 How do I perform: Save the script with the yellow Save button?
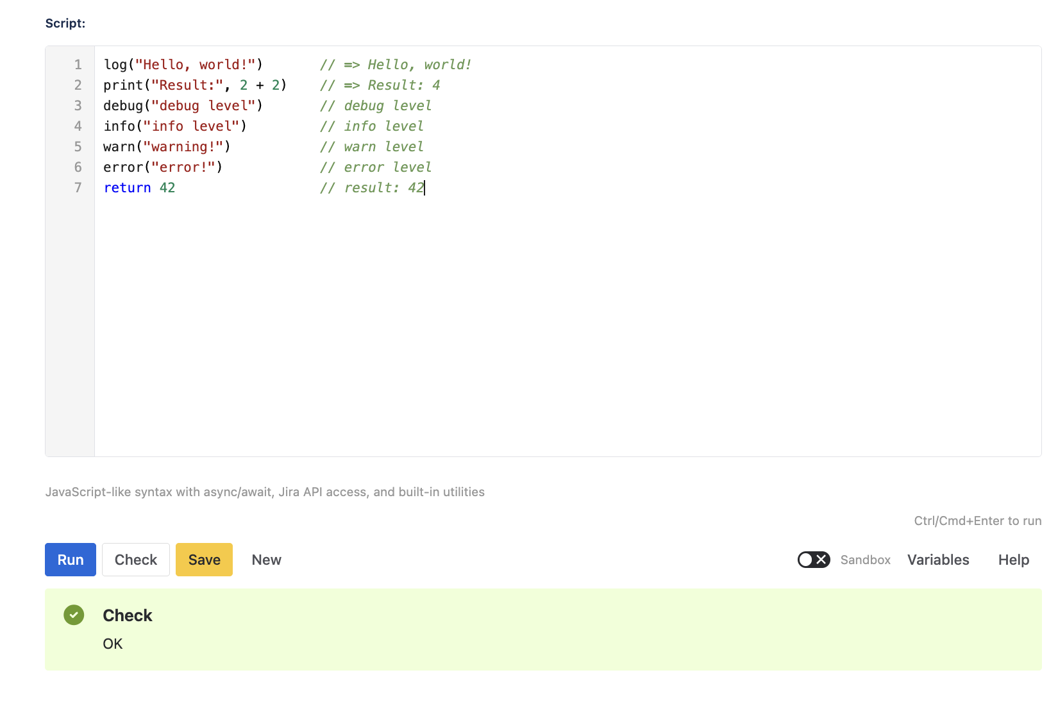204,560
